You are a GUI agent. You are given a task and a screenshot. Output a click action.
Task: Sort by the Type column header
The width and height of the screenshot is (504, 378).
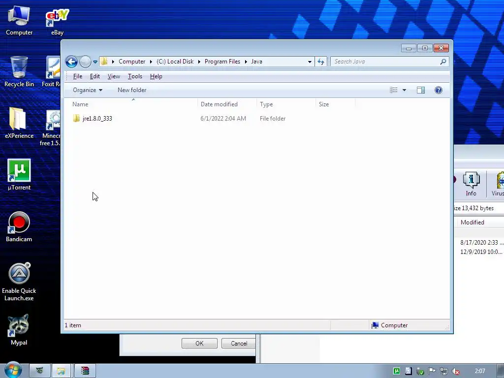coord(286,104)
